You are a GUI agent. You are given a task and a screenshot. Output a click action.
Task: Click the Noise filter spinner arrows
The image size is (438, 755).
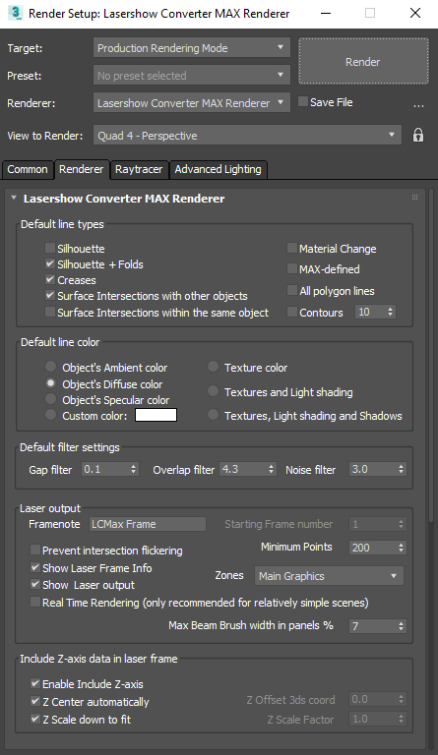401,469
